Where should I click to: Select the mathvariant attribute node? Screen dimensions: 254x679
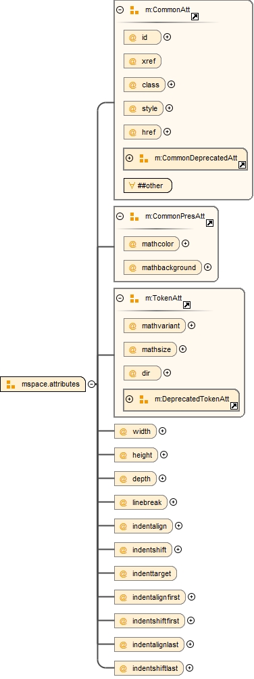[x=155, y=326]
